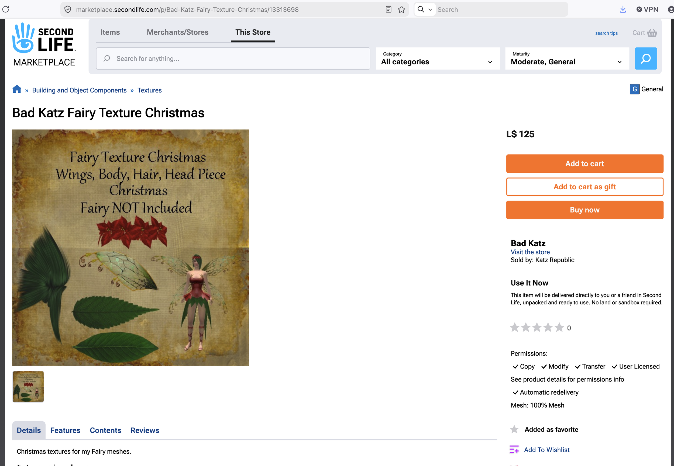Click the blue marketplace search button

(646, 58)
